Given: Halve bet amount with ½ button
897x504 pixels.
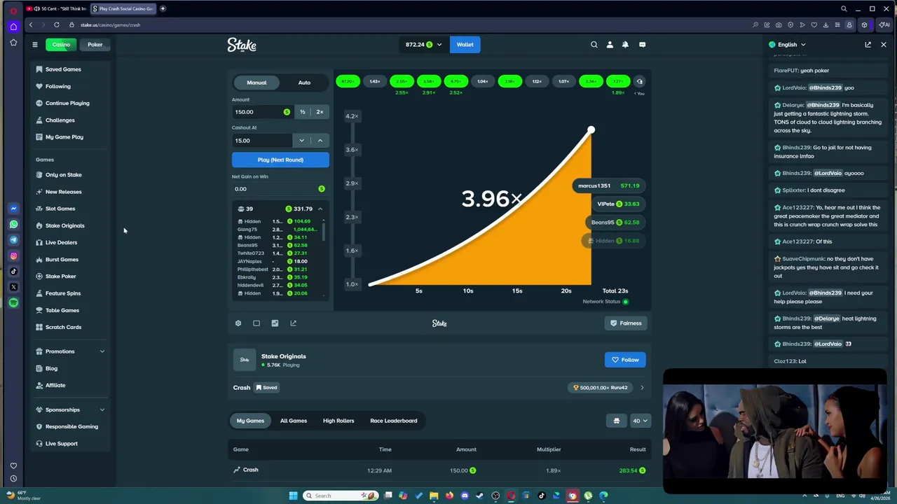Looking at the screenshot, I should click(303, 112).
